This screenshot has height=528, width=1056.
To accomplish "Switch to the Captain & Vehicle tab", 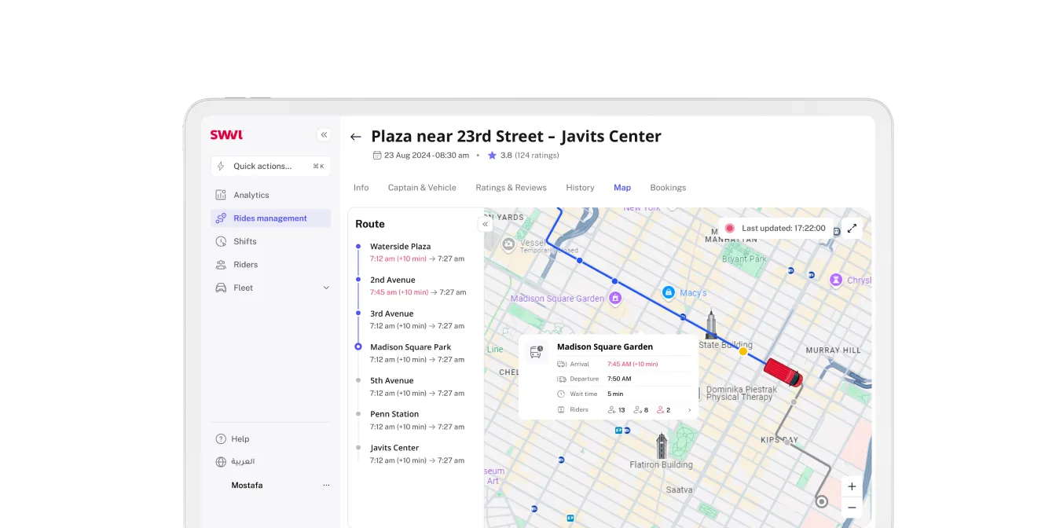I will tap(422, 188).
